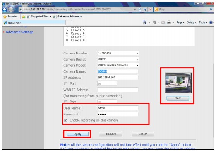Open Camera Number dropdown
Image resolution: width=216 pixels, height=151 pixels.
pyautogui.click(x=118, y=53)
